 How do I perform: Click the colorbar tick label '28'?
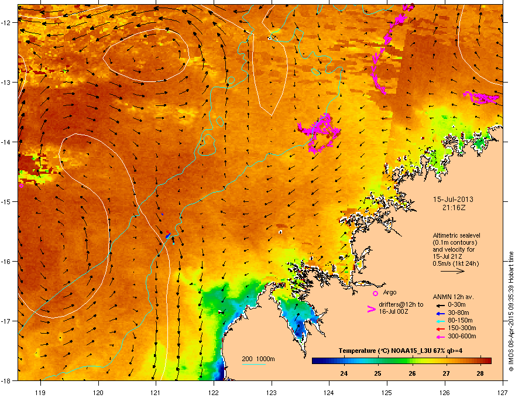[x=480, y=373]
